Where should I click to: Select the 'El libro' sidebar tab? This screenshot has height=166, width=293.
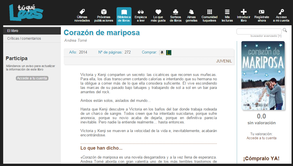click(x=32, y=31)
